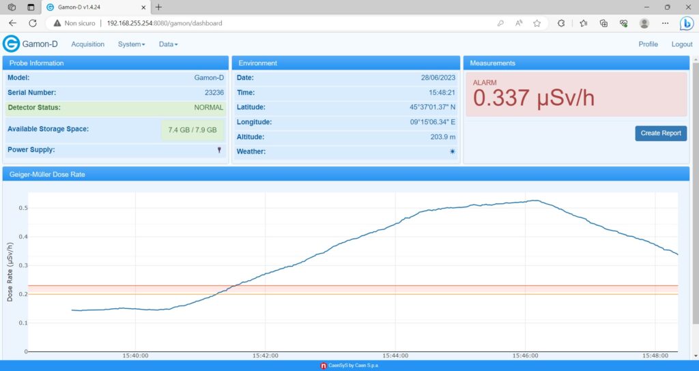Click the address bar URL

tap(165, 23)
